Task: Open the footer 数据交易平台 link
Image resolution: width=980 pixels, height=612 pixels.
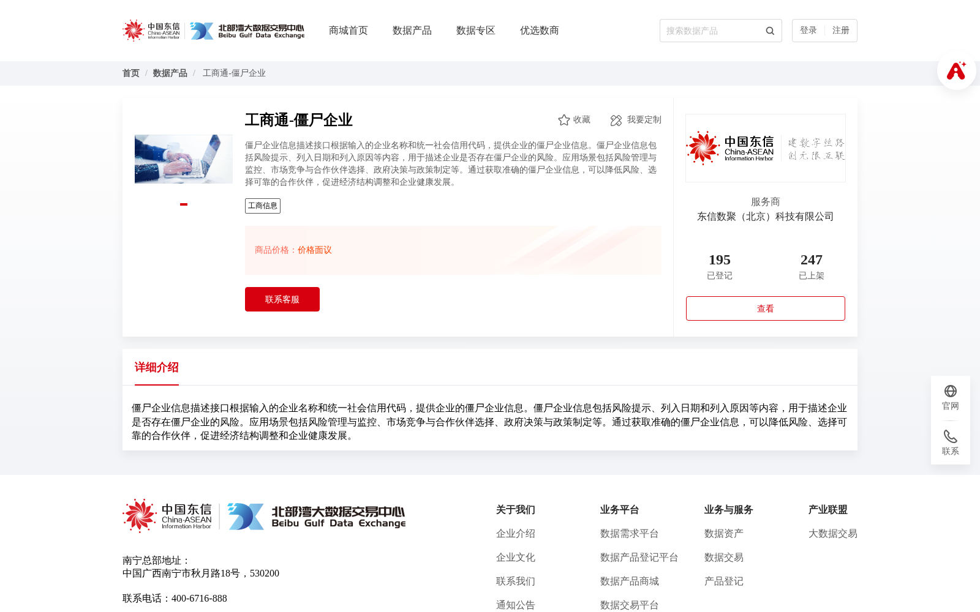Action: [630, 605]
